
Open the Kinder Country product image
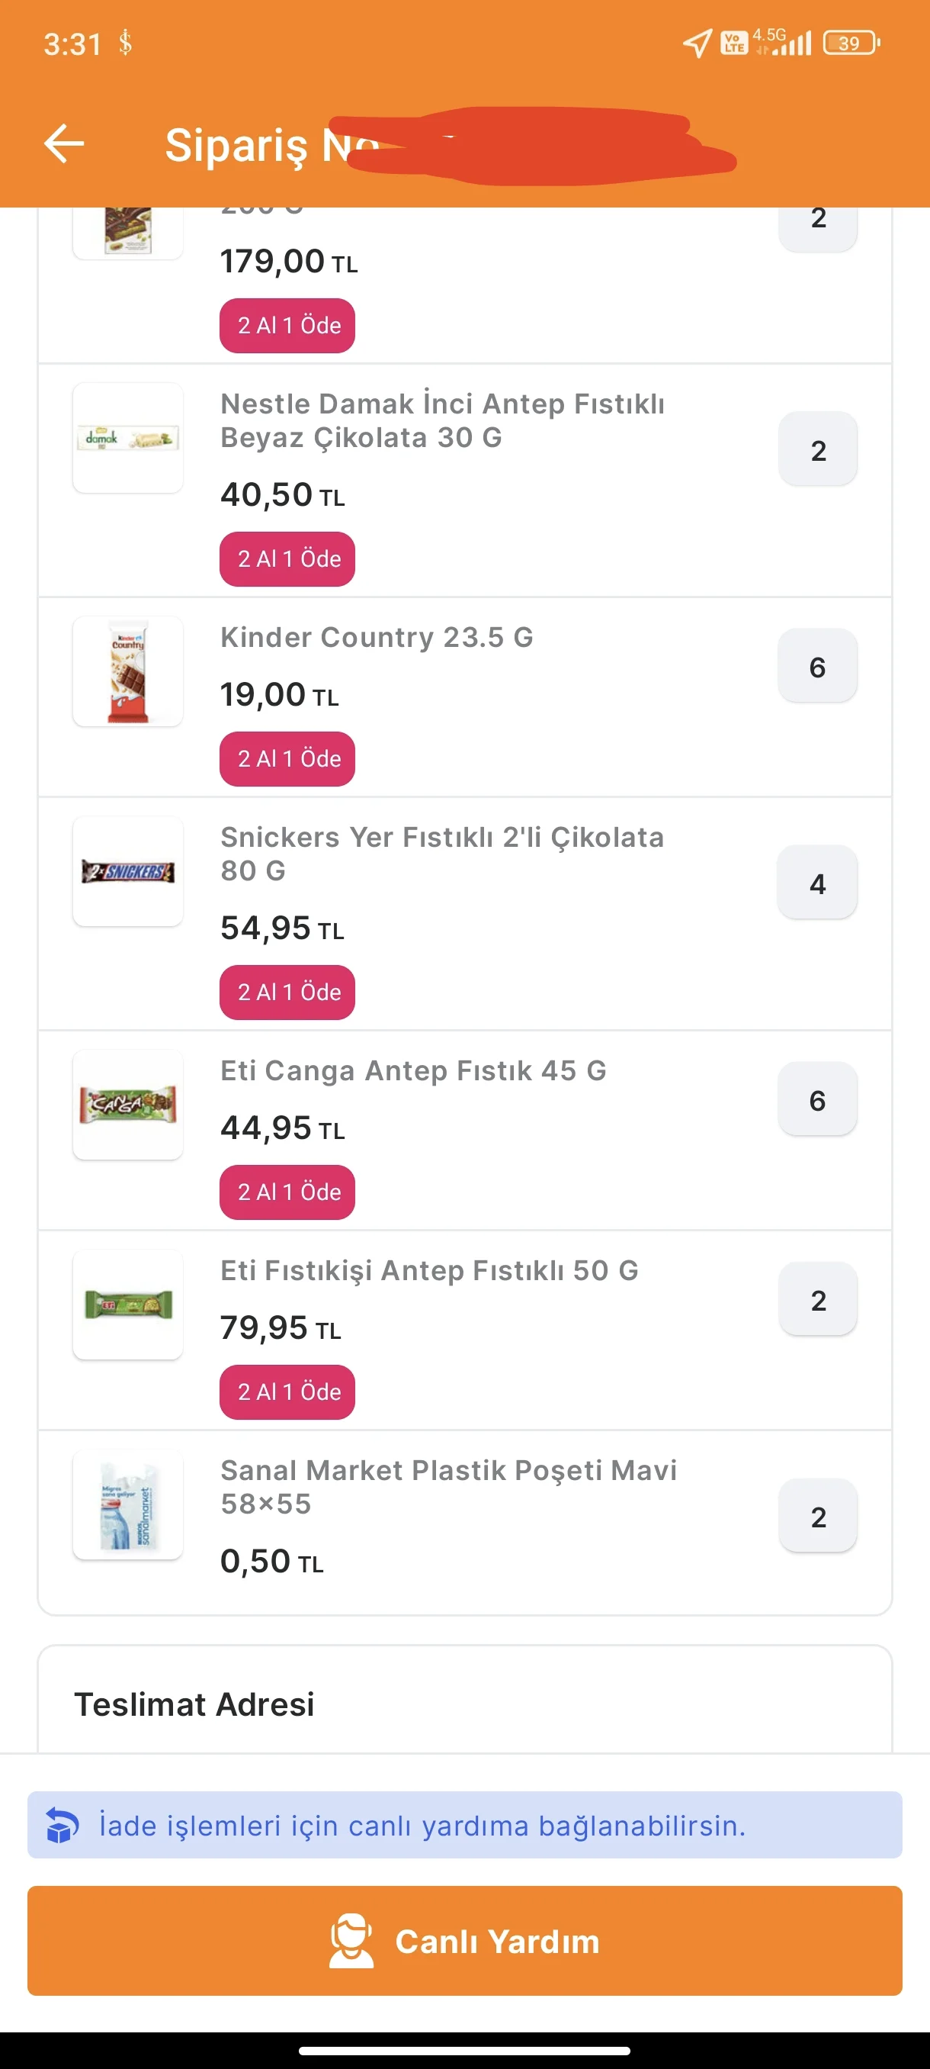pos(127,671)
